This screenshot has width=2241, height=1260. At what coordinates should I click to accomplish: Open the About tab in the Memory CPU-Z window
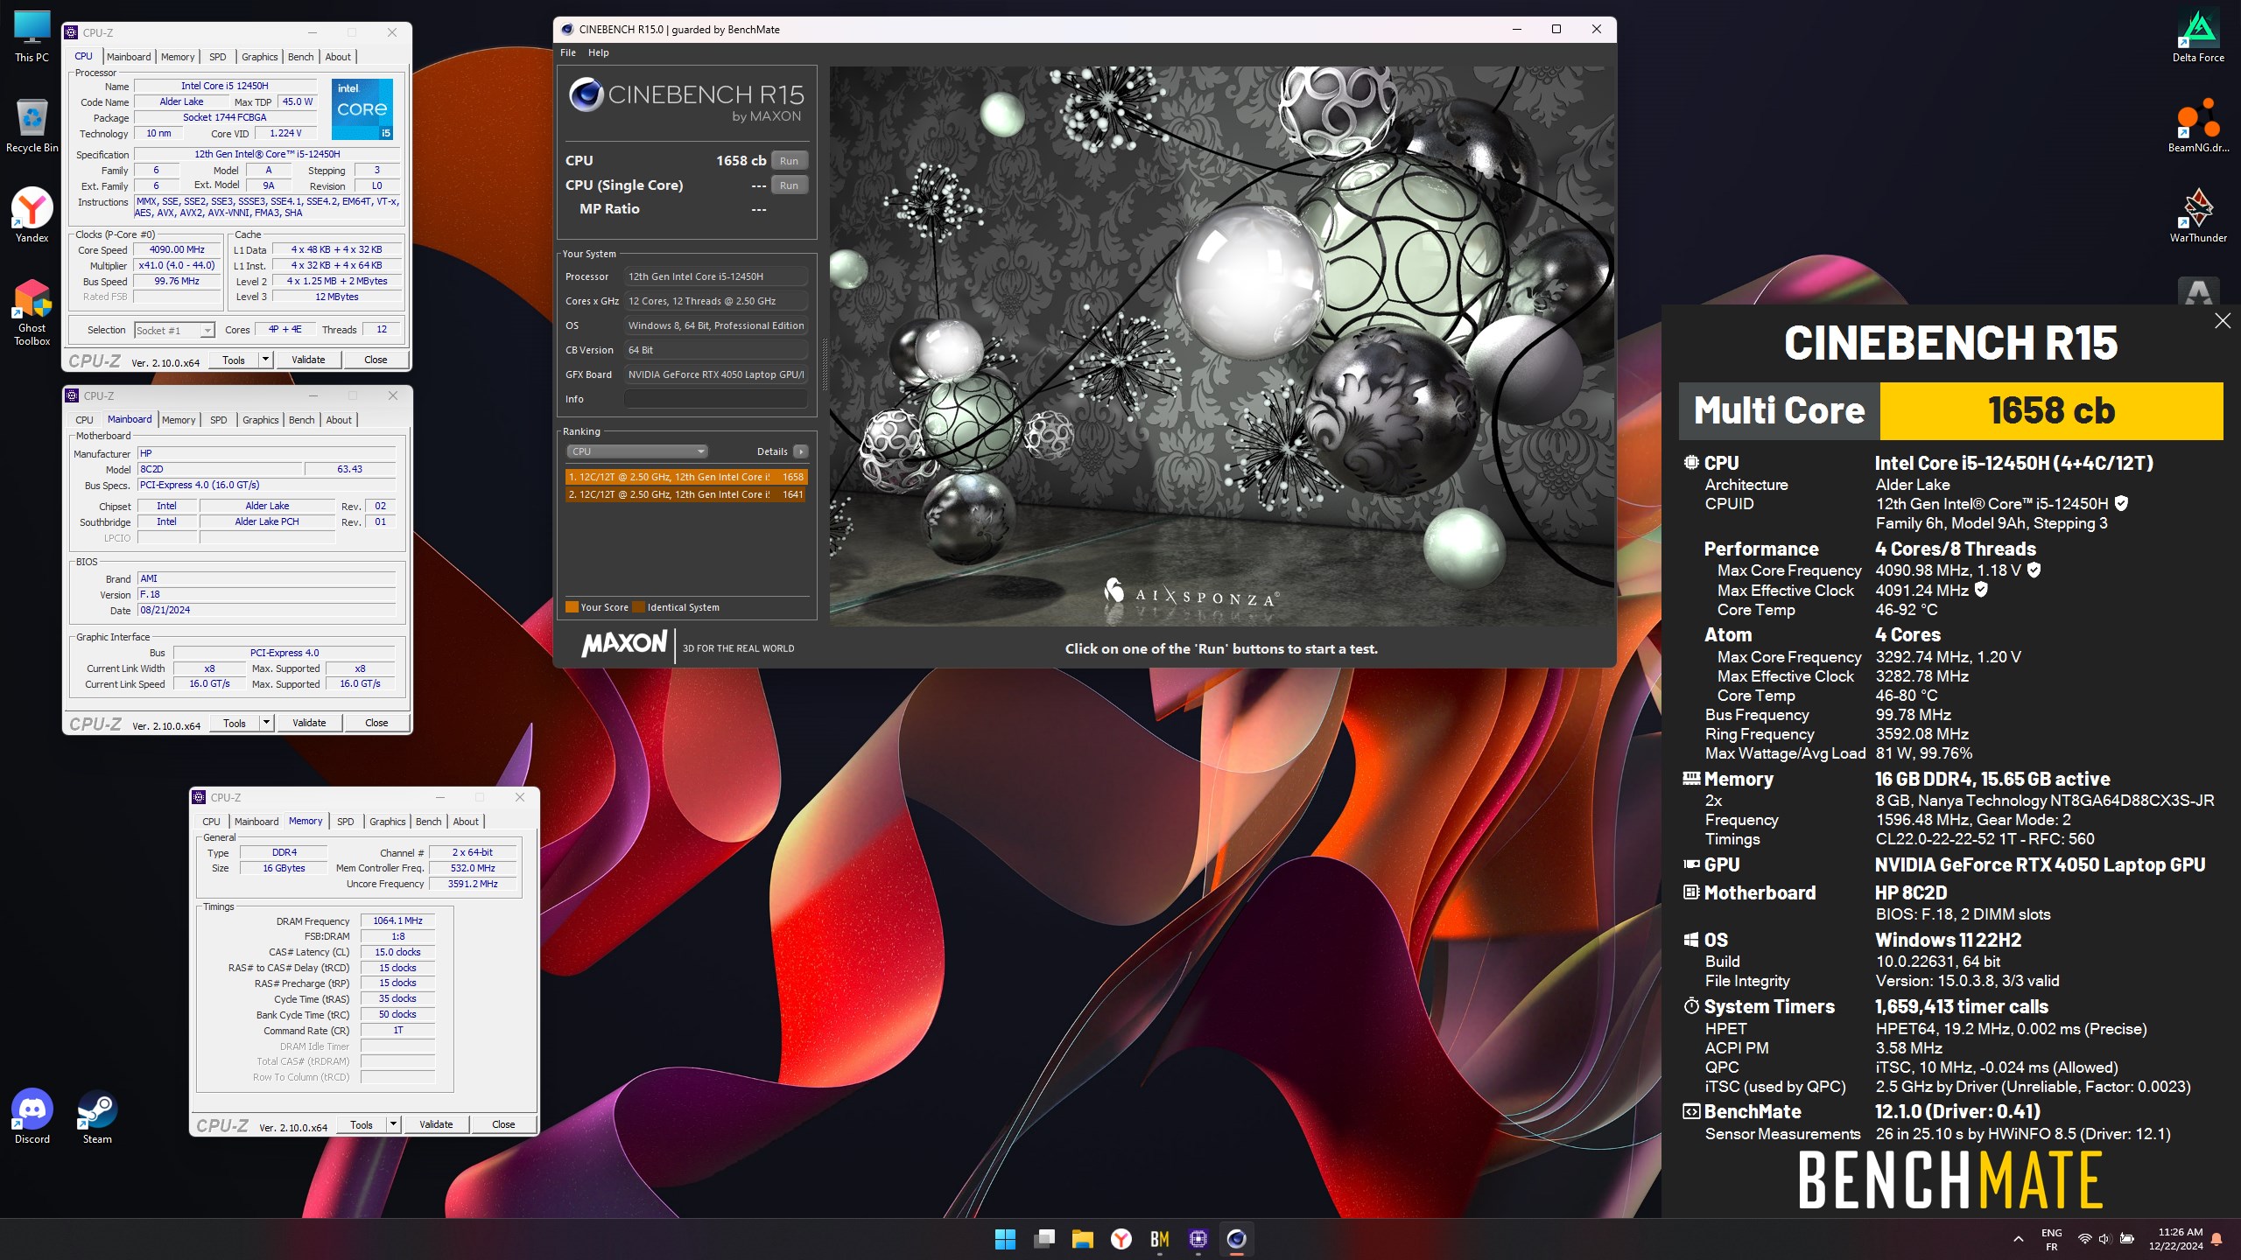coord(466,822)
